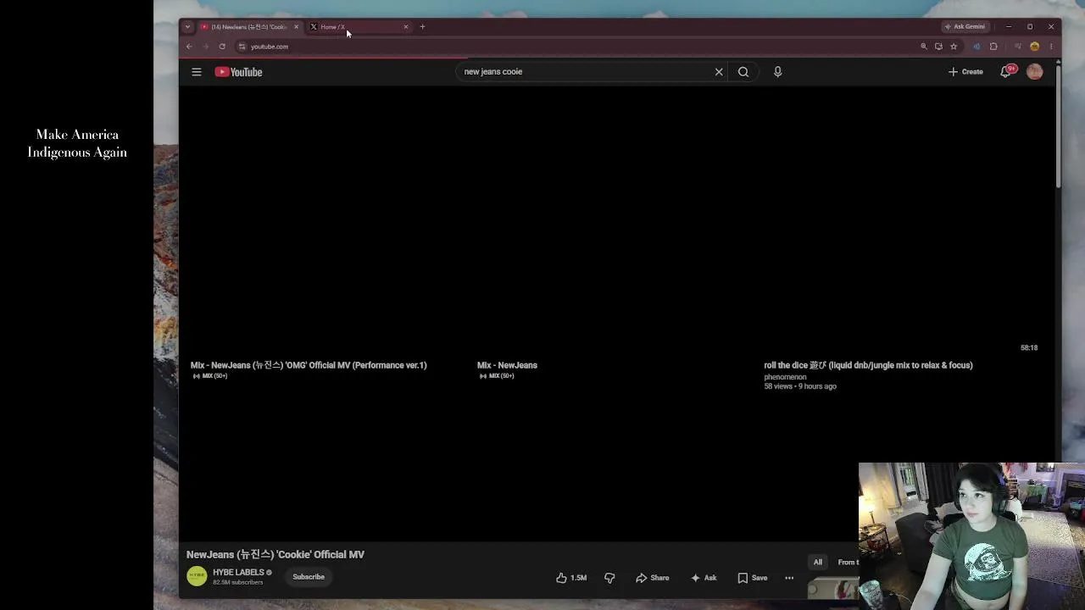Click the Create button
Image resolution: width=1085 pixels, height=610 pixels.
coord(966,72)
